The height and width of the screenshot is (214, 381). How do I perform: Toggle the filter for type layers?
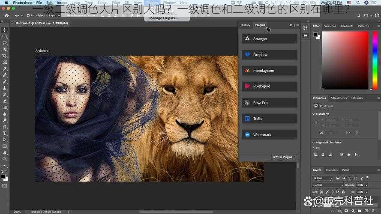point(350,178)
